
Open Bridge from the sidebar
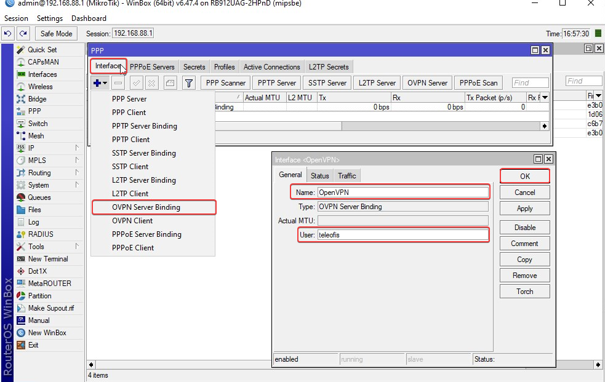coord(37,99)
